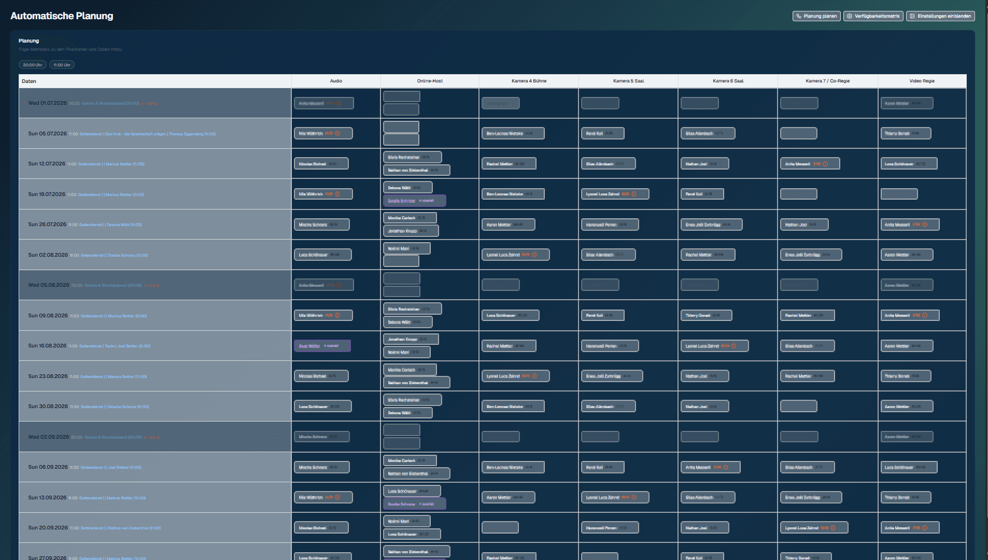
Task: Open the Gottesdienst link for Sun 05.07.2026
Action: coord(148,134)
